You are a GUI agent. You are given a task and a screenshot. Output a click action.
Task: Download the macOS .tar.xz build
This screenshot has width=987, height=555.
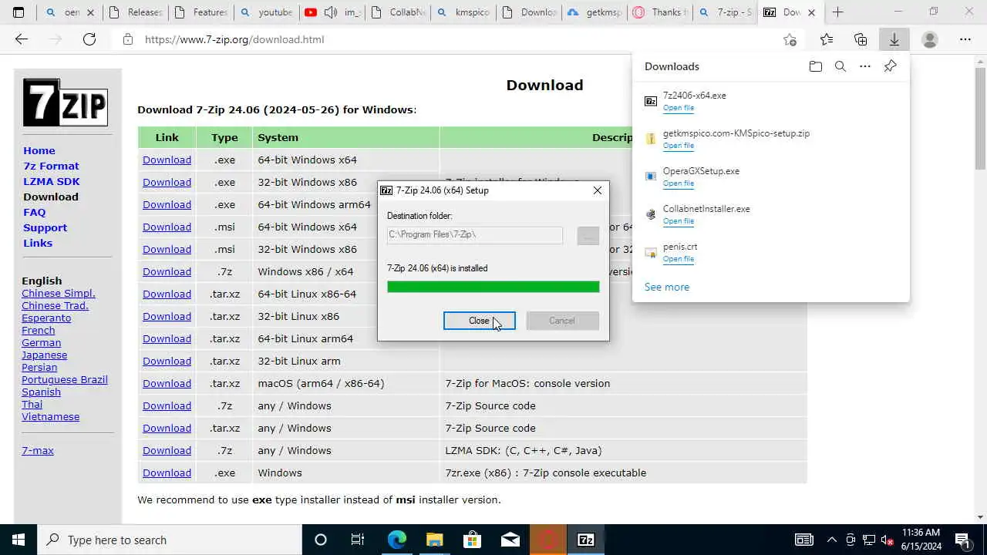pos(167,383)
